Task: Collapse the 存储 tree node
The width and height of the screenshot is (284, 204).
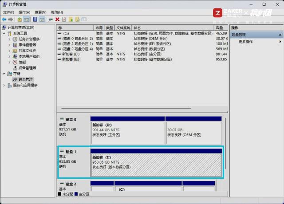Action: 4,74
